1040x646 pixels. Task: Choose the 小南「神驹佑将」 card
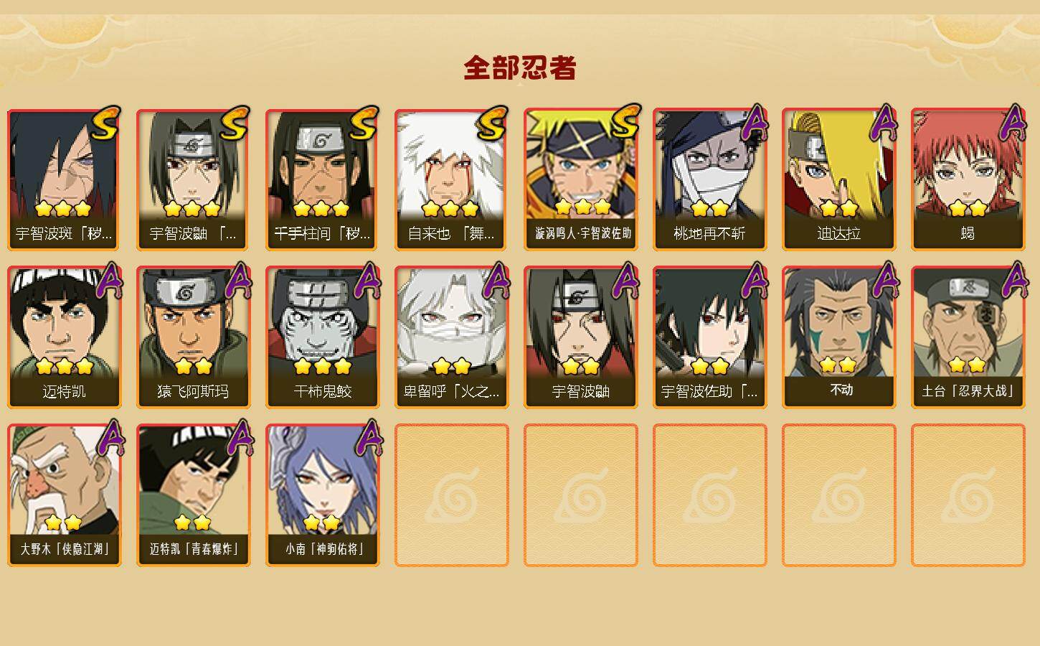(x=322, y=495)
